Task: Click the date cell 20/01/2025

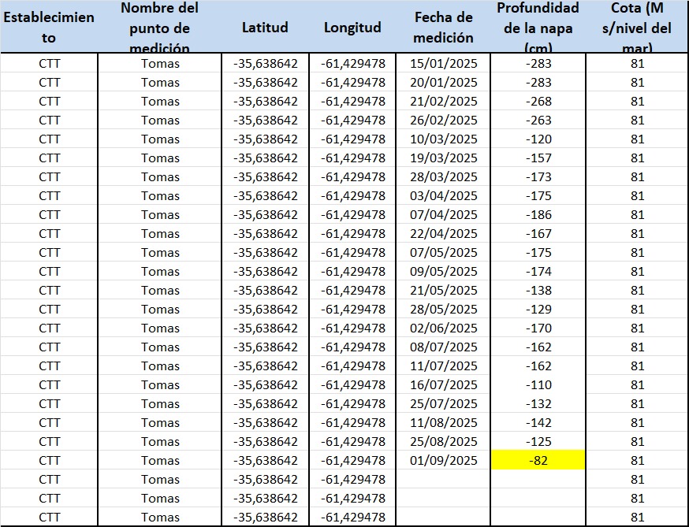Action: (443, 83)
